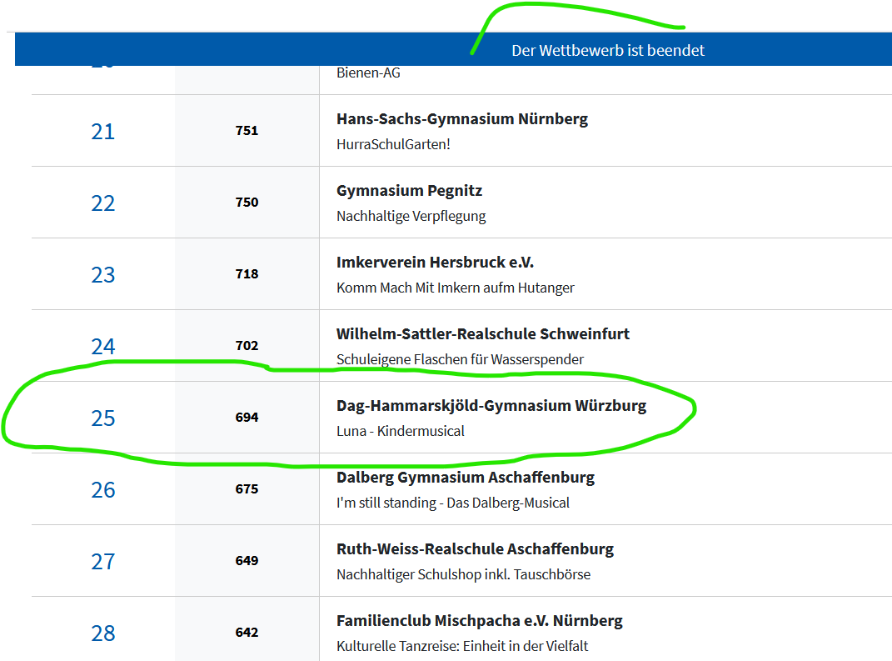Image resolution: width=892 pixels, height=661 pixels.
Task: Click Dag-Hammarskjöld-Gymnasium Würzburg title
Action: tap(491, 405)
